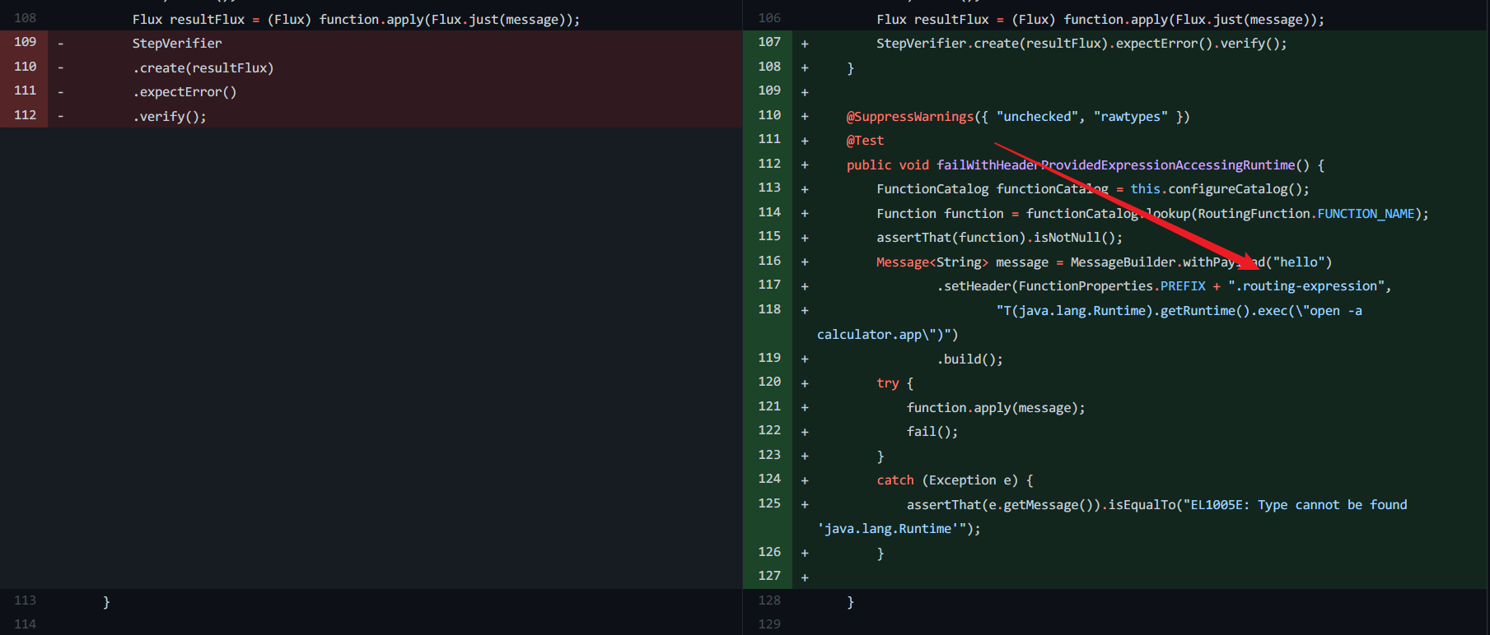The height and width of the screenshot is (635, 1490).
Task: Click wrapped "'java.lang.Runtime'" text
Action: [x=888, y=529]
